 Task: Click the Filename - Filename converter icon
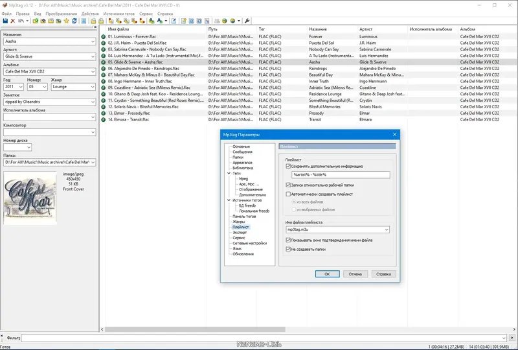[x=126, y=21]
